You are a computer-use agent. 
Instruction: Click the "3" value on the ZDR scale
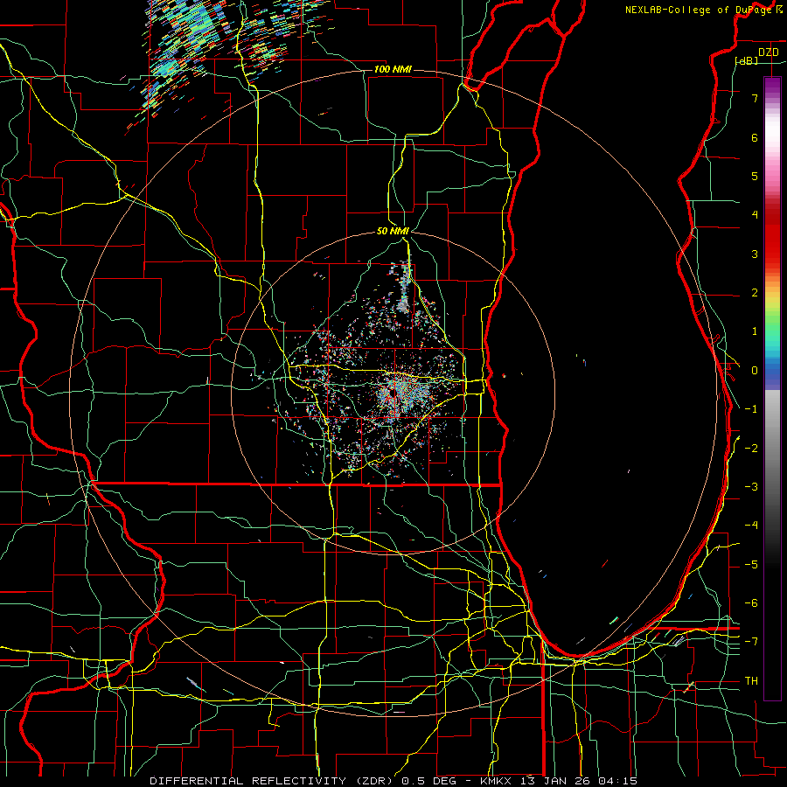coord(755,254)
